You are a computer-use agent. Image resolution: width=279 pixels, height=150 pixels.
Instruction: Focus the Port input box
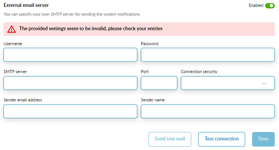[x=159, y=83]
